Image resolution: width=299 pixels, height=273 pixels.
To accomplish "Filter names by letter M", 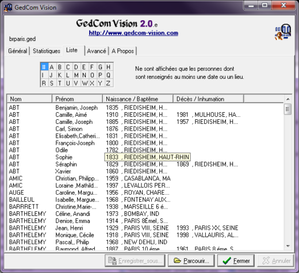I will click(76, 75).
